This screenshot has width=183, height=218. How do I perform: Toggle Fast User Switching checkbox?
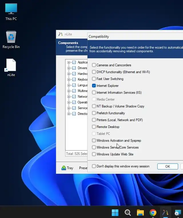point(94,79)
